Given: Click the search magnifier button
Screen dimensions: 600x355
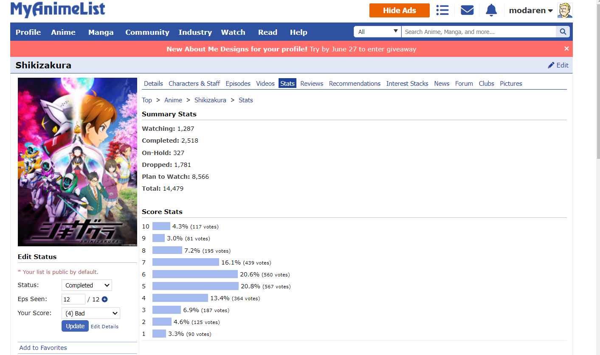Looking at the screenshot, I should point(563,32).
